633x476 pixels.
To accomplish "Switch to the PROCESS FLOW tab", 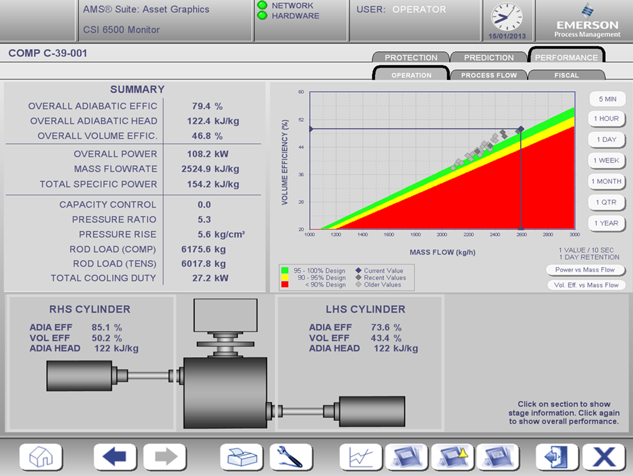I will 489,75.
